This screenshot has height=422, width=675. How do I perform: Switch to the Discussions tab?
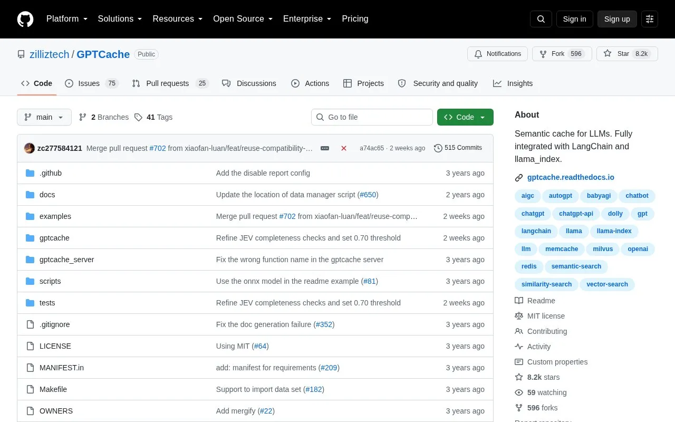point(249,83)
